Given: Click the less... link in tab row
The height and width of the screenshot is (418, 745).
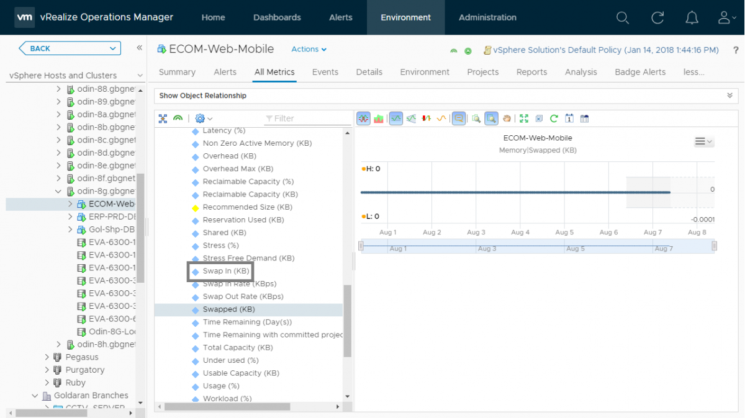Looking at the screenshot, I should 693,72.
